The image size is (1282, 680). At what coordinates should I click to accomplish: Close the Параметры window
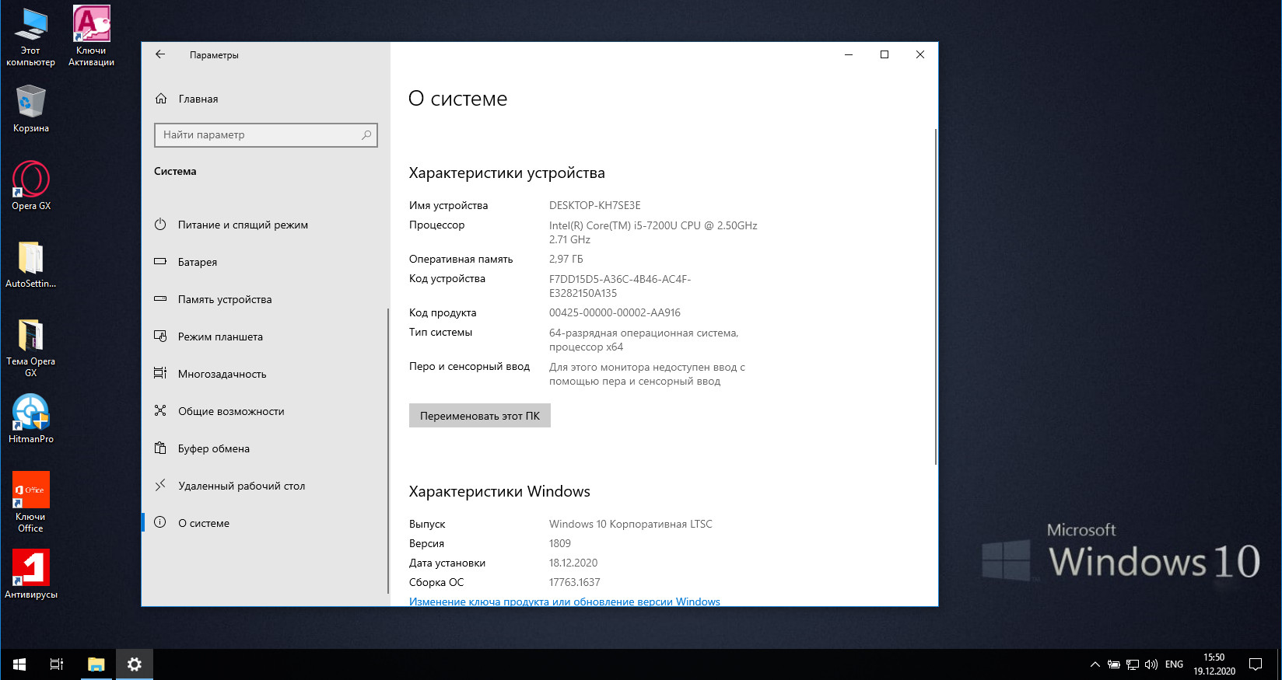click(x=920, y=54)
